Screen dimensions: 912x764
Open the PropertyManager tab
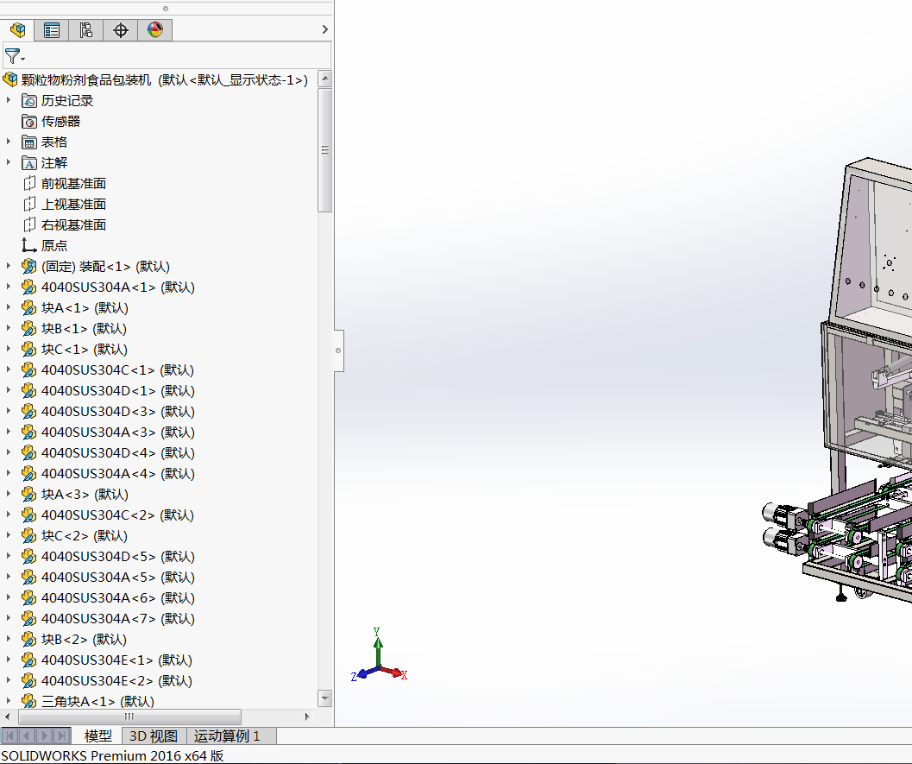tap(52, 29)
